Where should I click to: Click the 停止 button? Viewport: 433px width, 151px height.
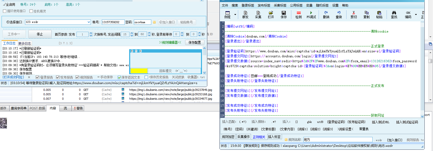tap(40, 34)
